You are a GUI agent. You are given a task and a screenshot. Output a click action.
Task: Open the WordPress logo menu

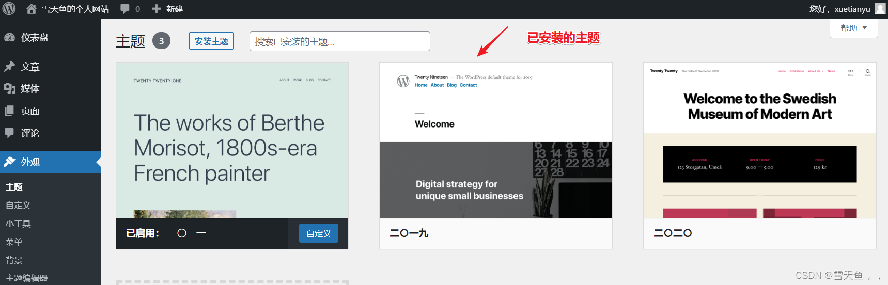(9, 9)
